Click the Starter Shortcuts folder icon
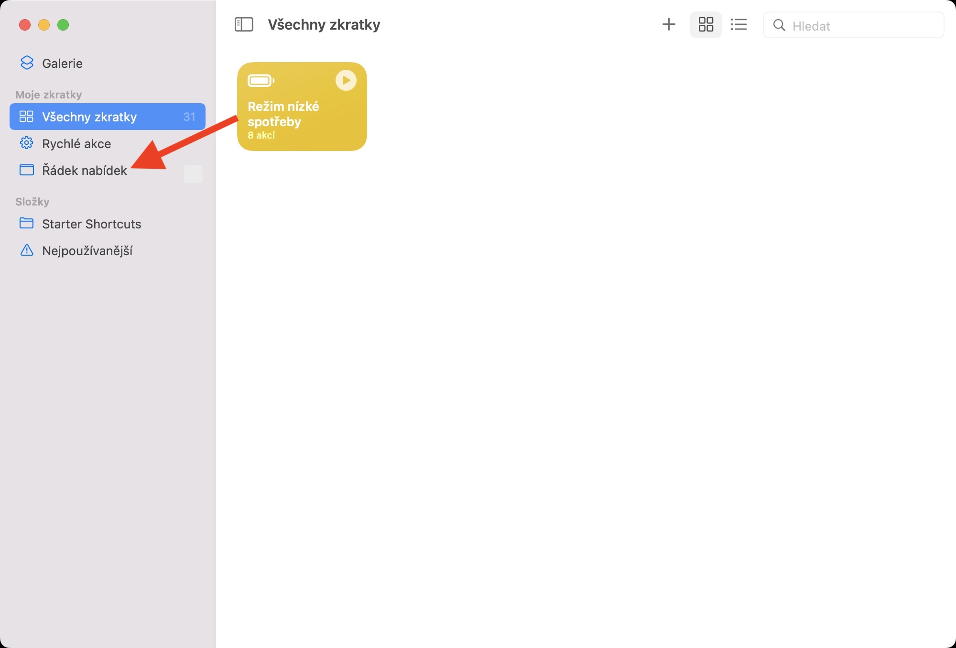956x648 pixels. coord(26,223)
